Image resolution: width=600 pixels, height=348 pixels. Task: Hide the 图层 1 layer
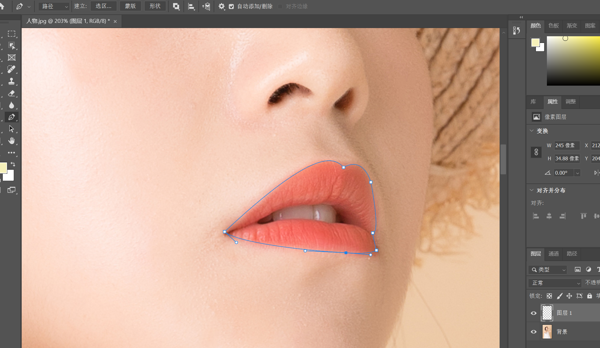tap(533, 313)
